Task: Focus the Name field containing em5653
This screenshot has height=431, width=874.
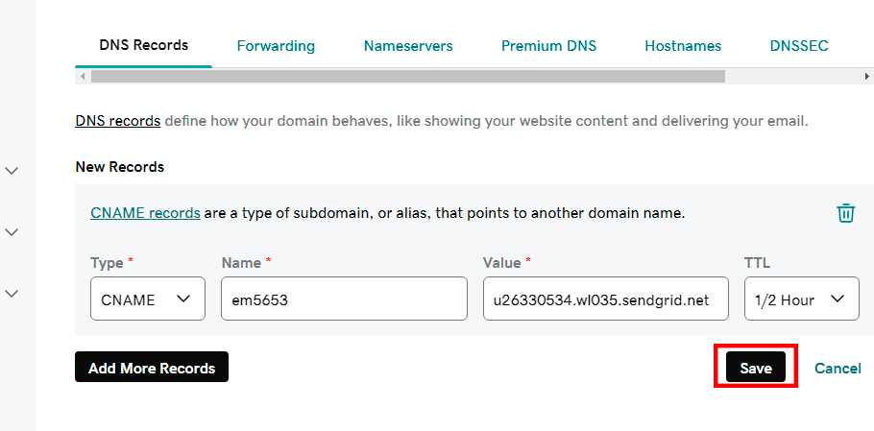Action: [x=344, y=299]
